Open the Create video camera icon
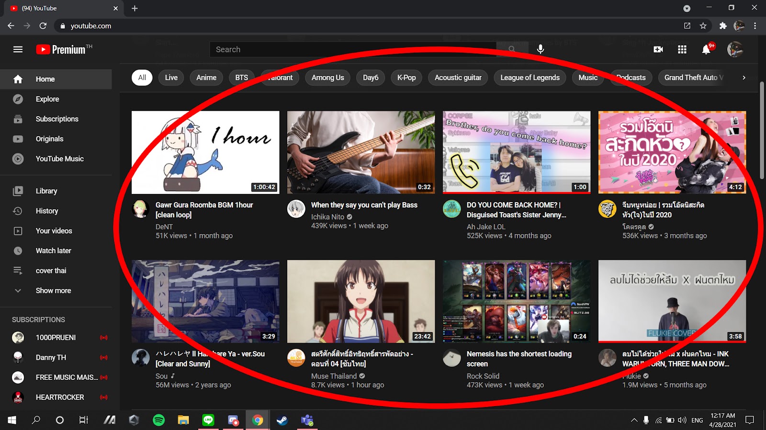766x430 pixels. (x=658, y=49)
